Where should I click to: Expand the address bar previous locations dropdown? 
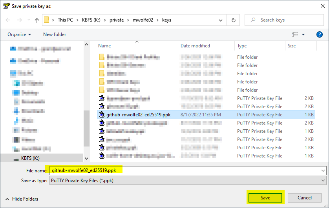point(221,20)
